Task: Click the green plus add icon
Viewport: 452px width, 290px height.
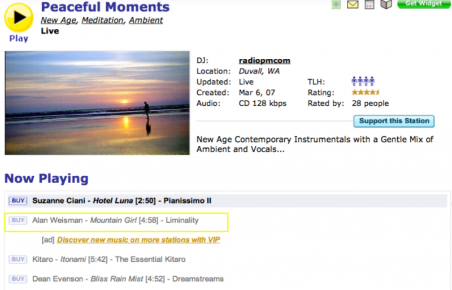Action: click(336, 5)
